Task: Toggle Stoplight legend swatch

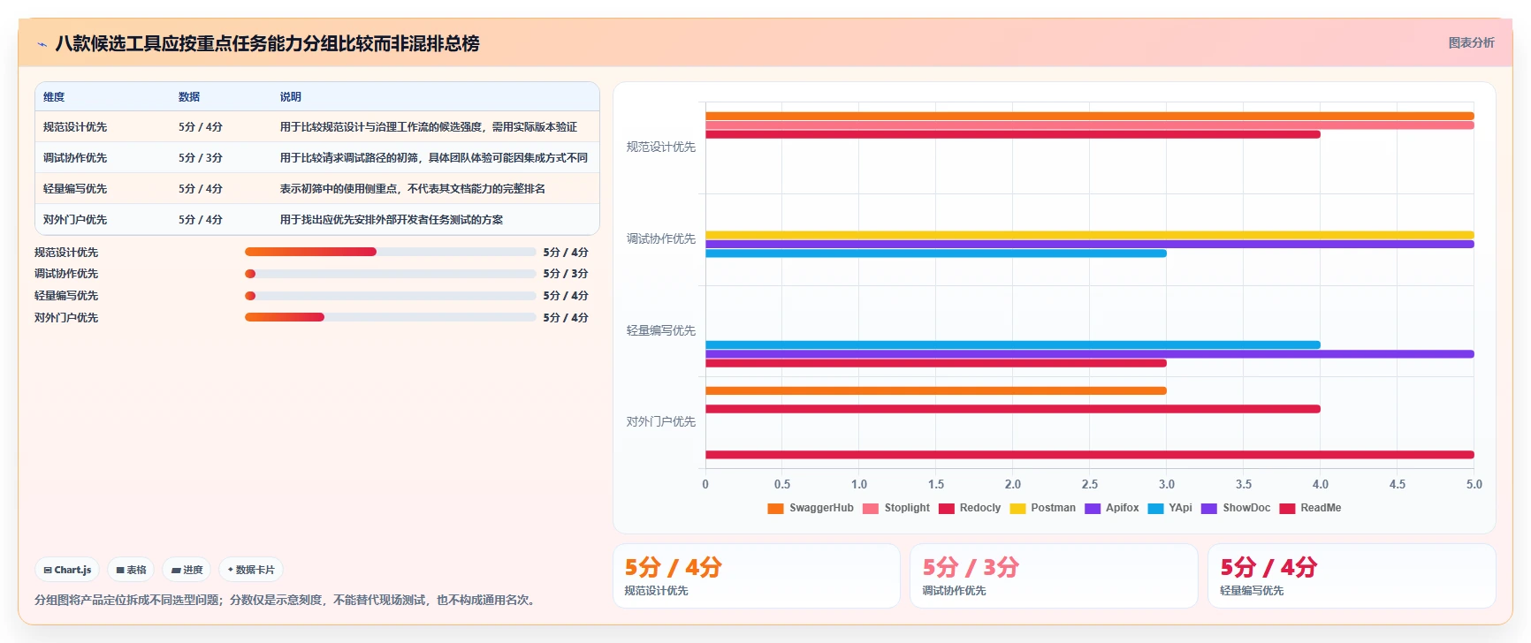Action: pyautogui.click(x=871, y=508)
